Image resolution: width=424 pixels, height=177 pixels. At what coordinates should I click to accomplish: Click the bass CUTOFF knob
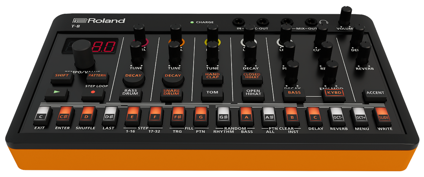tap(322, 34)
